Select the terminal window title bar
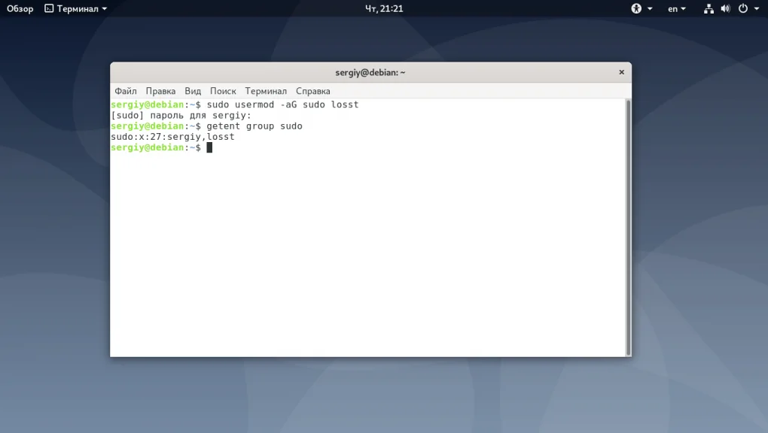Screen dimensions: 768x433 [370, 71]
